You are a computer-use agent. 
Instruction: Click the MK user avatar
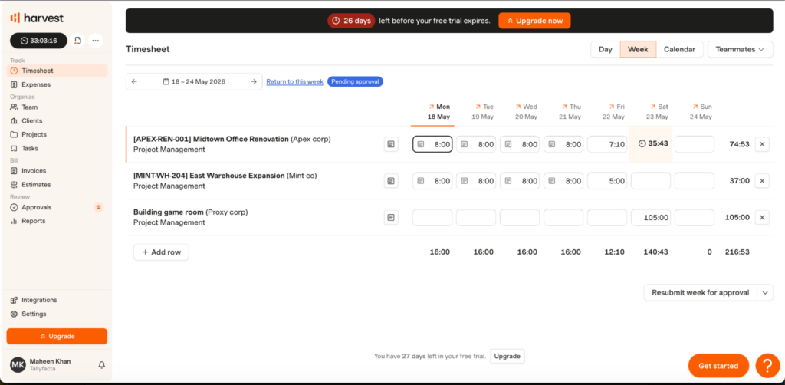click(18, 364)
